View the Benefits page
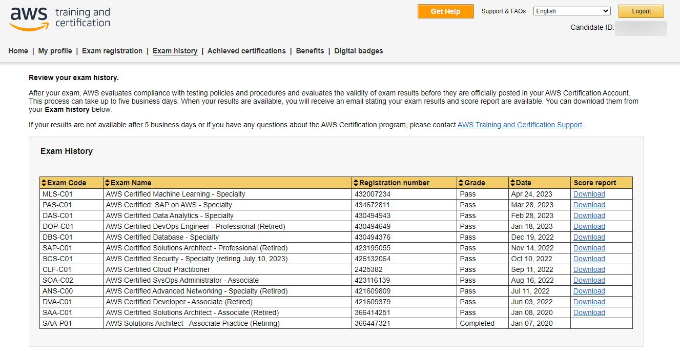Image resolution: width=680 pixels, height=353 pixels. (310, 51)
